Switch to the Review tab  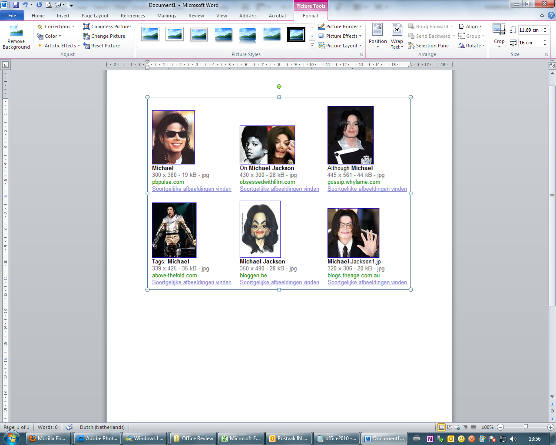[x=196, y=16]
